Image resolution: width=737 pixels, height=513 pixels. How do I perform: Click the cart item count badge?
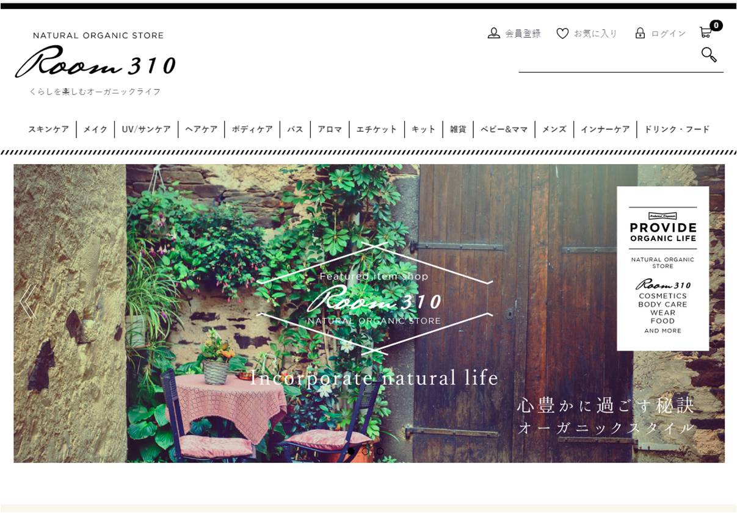716,26
